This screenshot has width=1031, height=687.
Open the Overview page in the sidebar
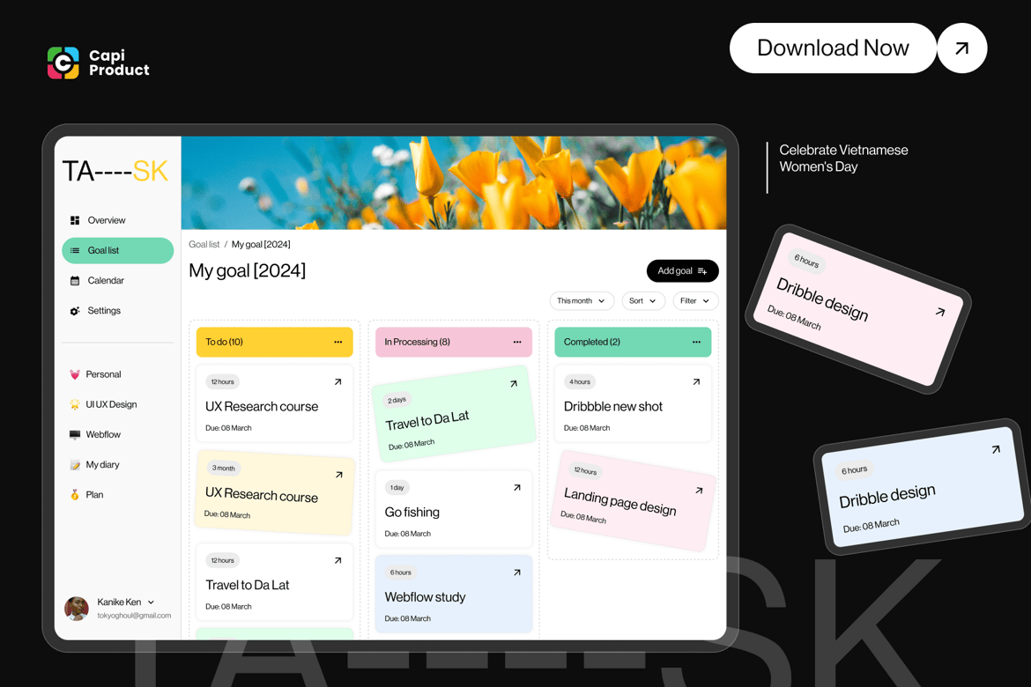[x=118, y=220]
